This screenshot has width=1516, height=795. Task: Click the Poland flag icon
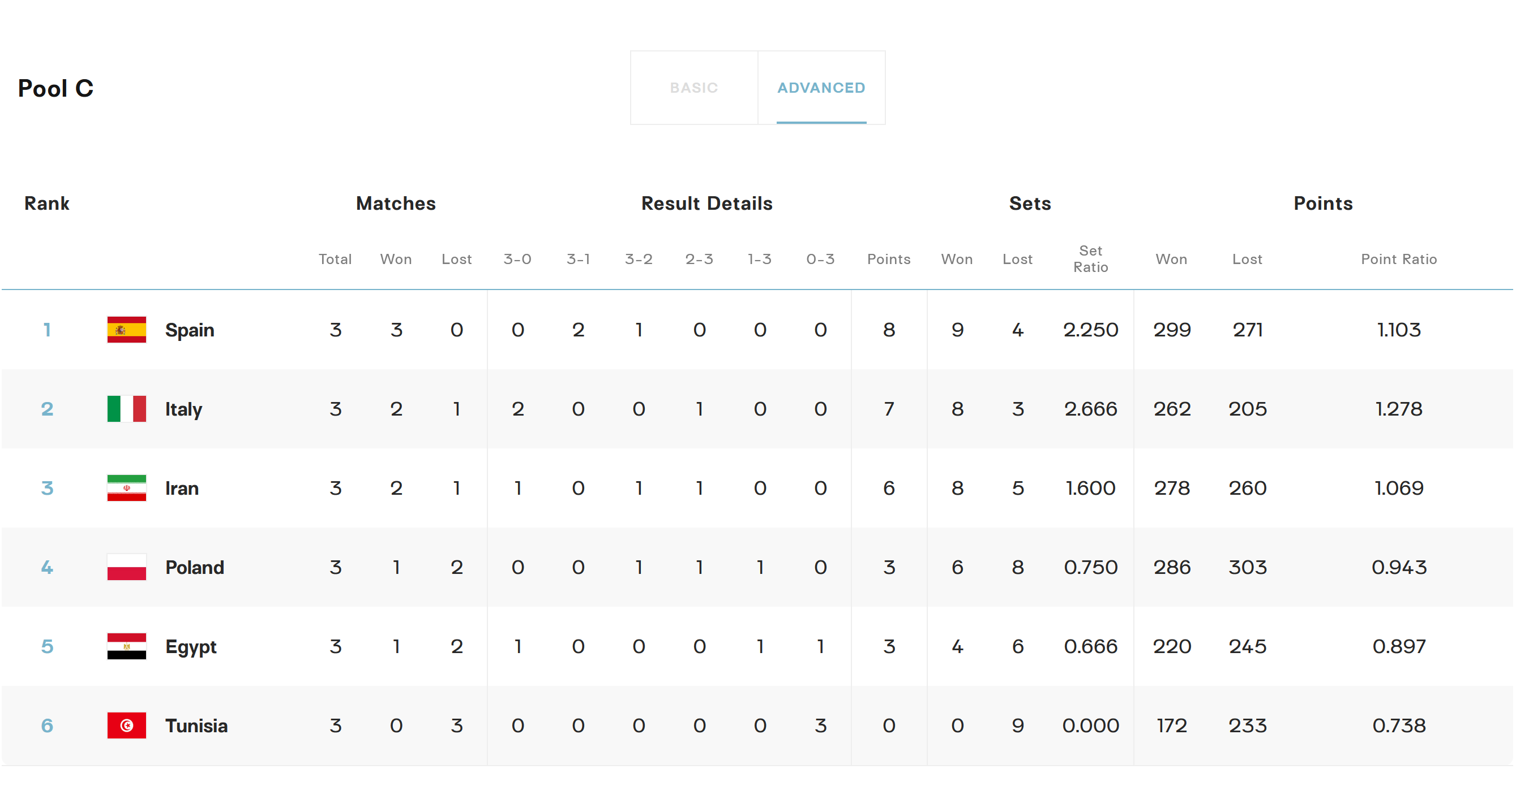click(x=127, y=568)
